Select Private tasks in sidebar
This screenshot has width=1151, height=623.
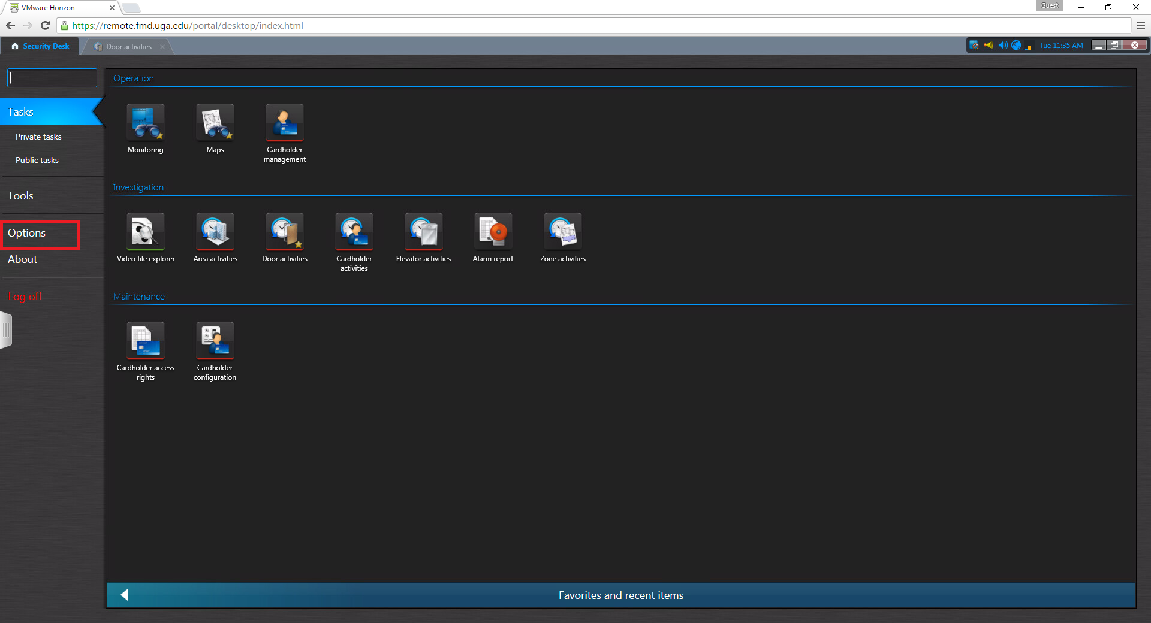point(38,137)
